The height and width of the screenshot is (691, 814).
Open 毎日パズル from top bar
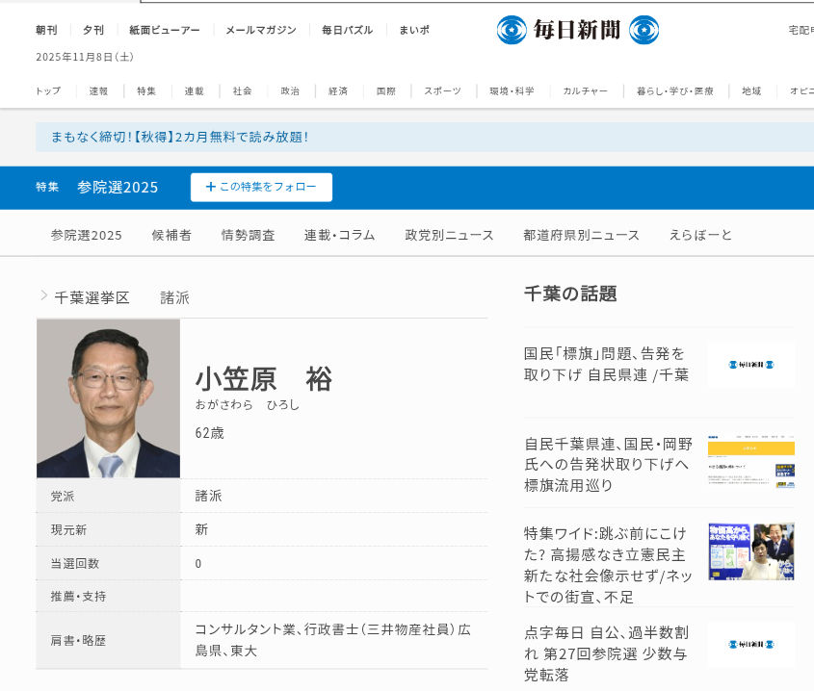click(347, 30)
